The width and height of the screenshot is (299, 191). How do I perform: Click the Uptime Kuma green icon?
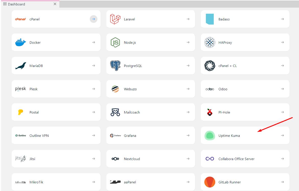point(209,135)
